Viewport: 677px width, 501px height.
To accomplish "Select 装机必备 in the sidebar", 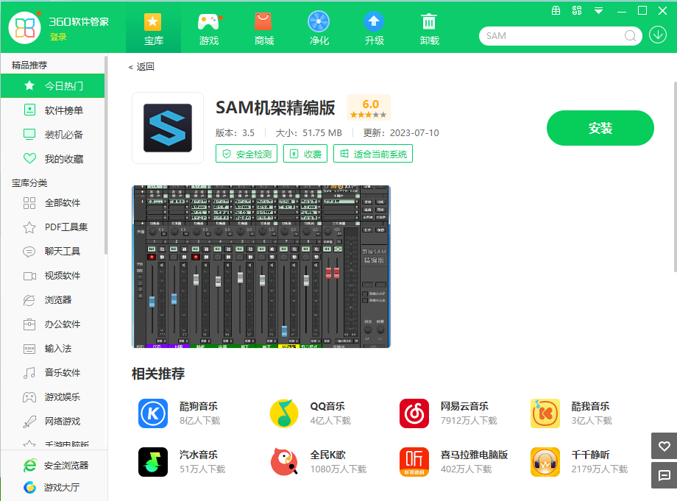I will (x=53, y=134).
